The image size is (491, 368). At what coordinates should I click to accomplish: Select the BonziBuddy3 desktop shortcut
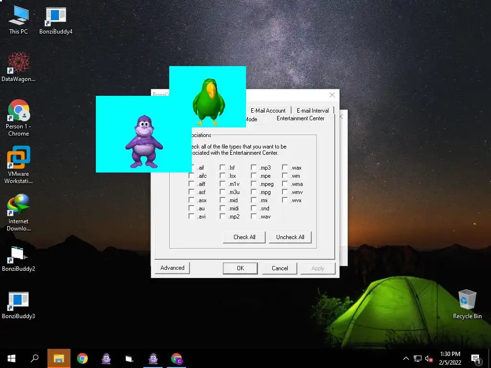pos(19,305)
